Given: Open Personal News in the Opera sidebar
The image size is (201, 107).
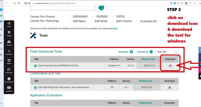Looking at the screenshot, I should (1, 55).
